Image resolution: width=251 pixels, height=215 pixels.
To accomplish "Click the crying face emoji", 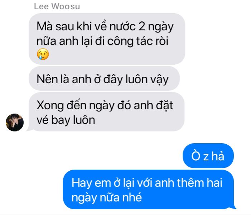I will pyautogui.click(x=43, y=54).
